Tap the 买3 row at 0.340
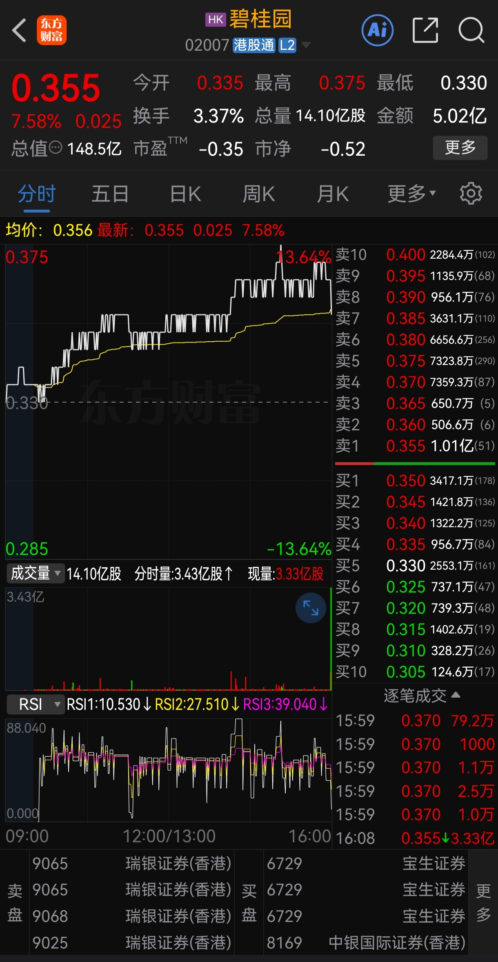Viewport: 498px width, 962px height. (x=415, y=523)
